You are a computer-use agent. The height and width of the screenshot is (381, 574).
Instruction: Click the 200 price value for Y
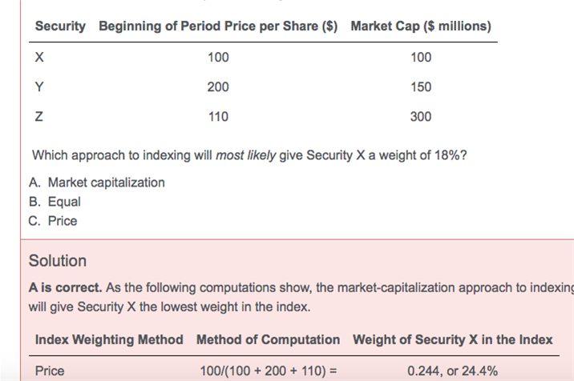tap(218, 87)
